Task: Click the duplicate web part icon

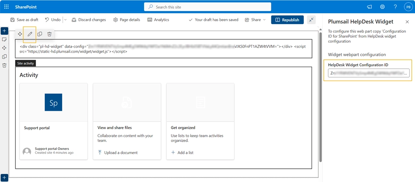Action: (40, 34)
